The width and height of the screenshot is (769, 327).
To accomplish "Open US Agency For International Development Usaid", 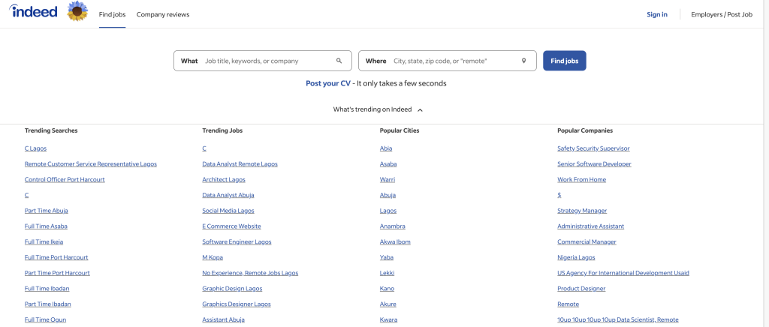I will (623, 273).
